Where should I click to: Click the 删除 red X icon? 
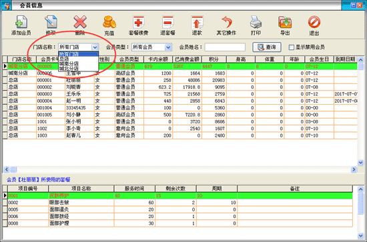point(80,22)
